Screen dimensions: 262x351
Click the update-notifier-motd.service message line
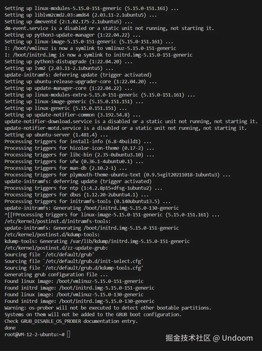coord(126,128)
